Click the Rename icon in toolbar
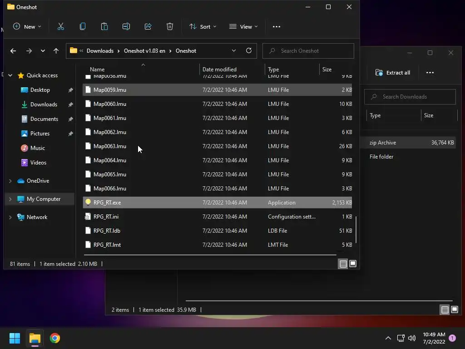The width and height of the screenshot is (465, 349). click(126, 27)
